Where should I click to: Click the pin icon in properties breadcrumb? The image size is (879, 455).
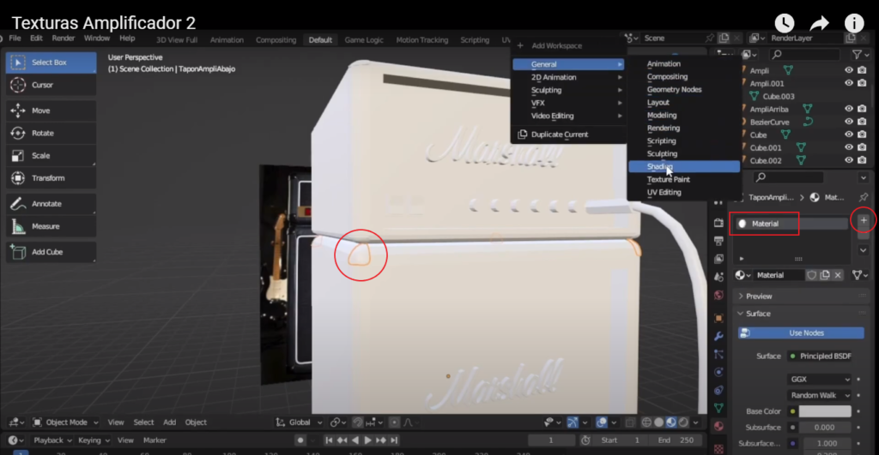pos(863,197)
